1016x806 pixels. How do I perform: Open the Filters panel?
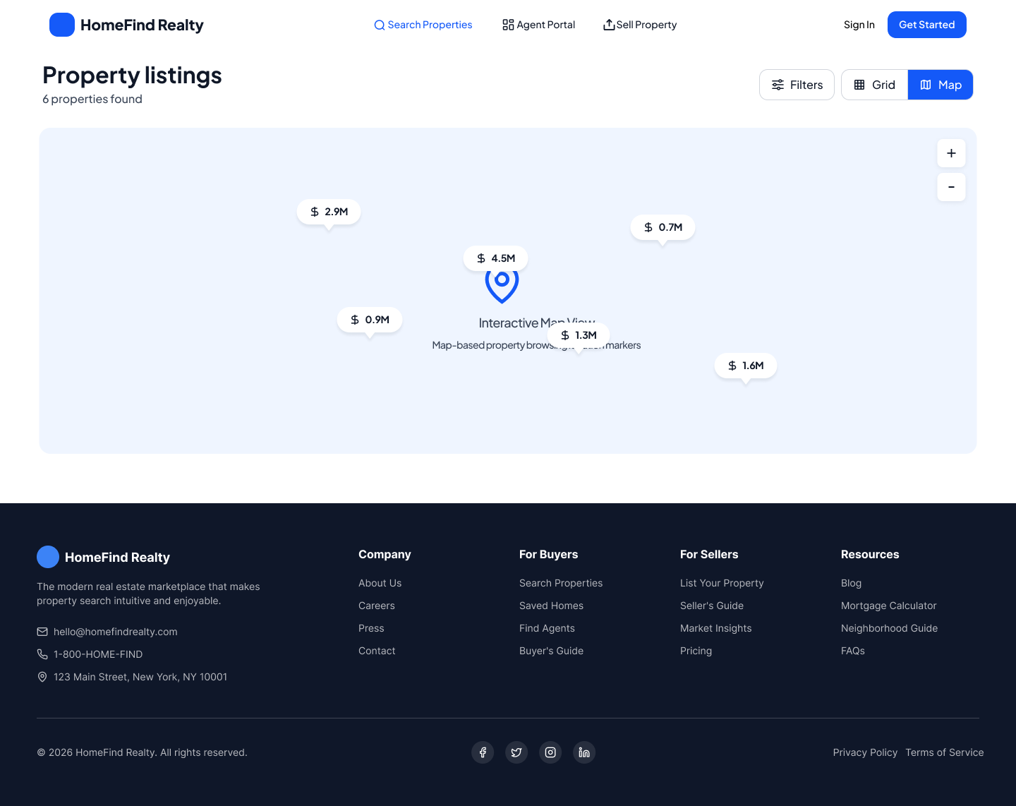[x=797, y=85]
